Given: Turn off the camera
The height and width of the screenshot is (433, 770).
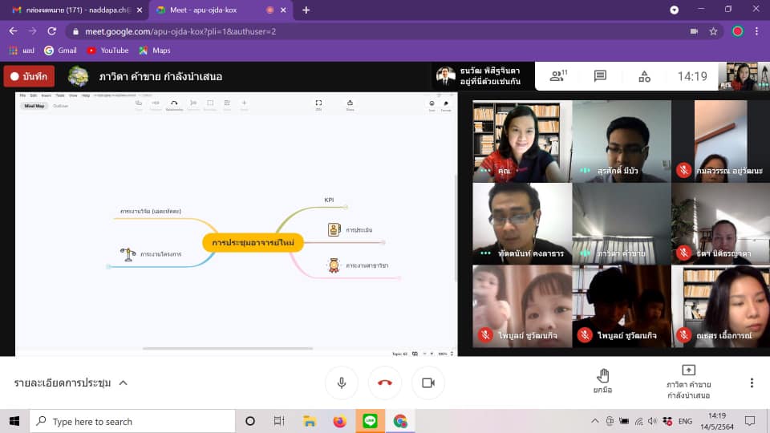Looking at the screenshot, I should 428,382.
